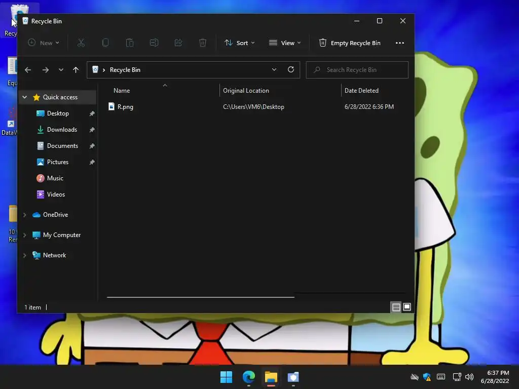Switch to Details view layout button
Viewport: 519px width, 389px height.
point(396,307)
